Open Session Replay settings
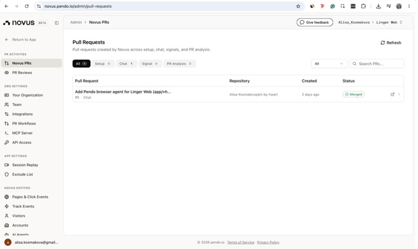Screen dimensions: 418x249 click(32, 165)
